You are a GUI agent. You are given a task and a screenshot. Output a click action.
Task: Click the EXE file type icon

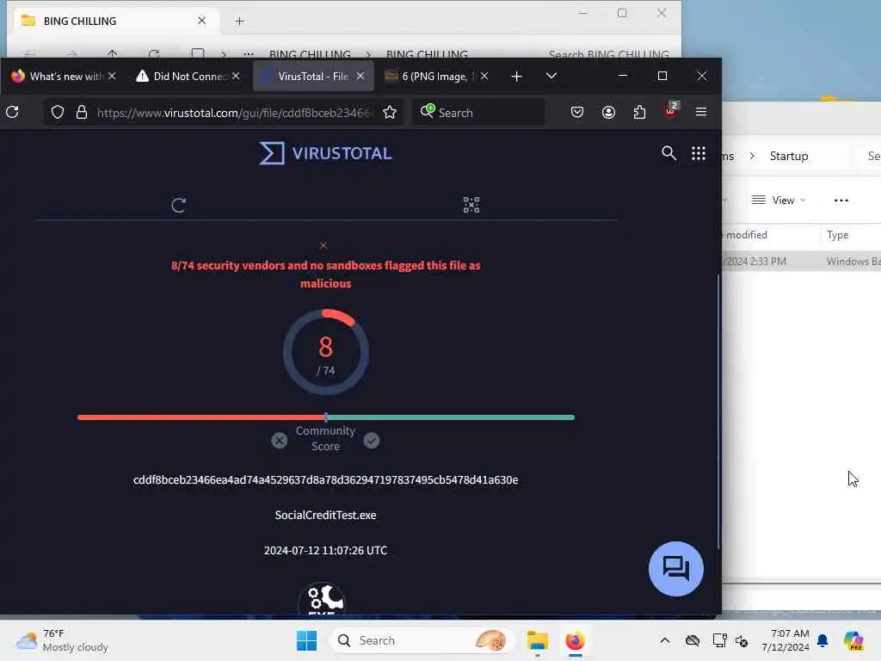coord(322,599)
